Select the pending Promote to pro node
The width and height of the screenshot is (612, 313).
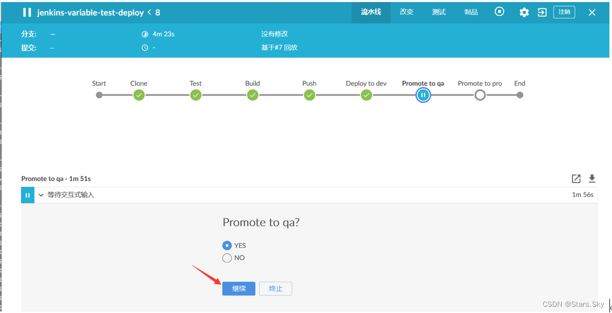(480, 95)
